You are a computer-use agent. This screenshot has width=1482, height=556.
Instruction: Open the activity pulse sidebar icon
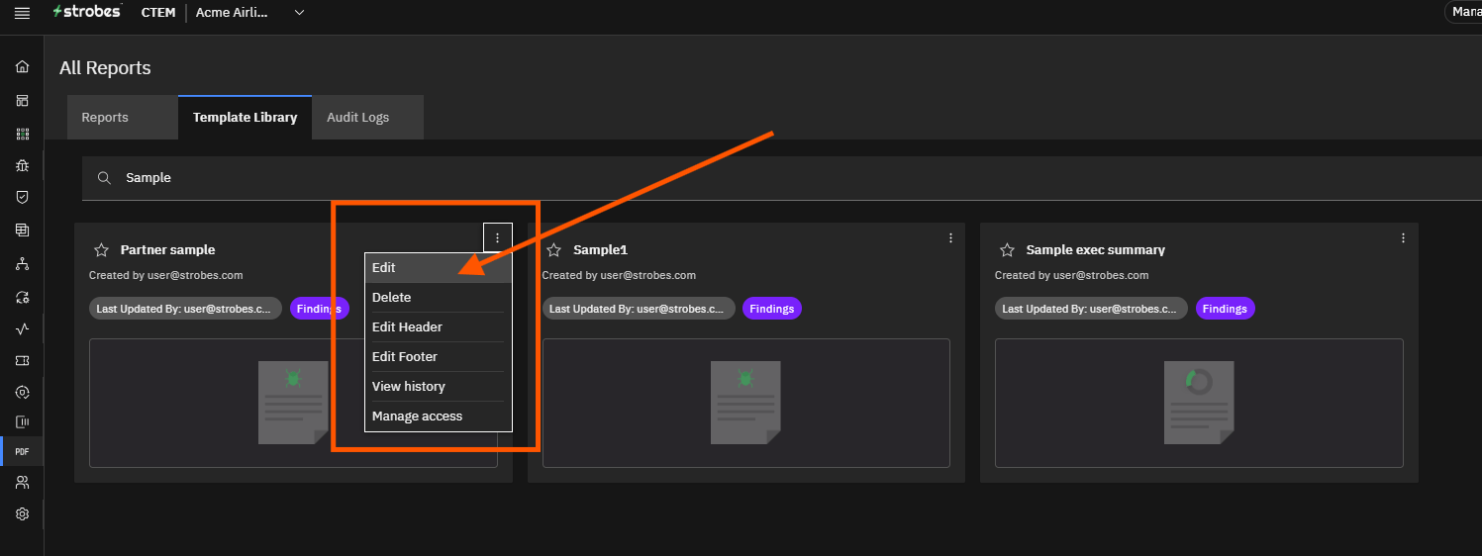click(22, 328)
